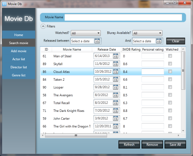Open date picker for Total Recall row

(115, 103)
